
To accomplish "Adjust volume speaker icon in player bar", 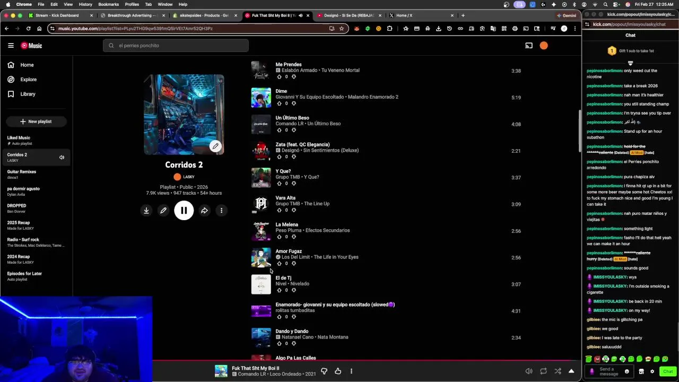I will [x=529, y=371].
